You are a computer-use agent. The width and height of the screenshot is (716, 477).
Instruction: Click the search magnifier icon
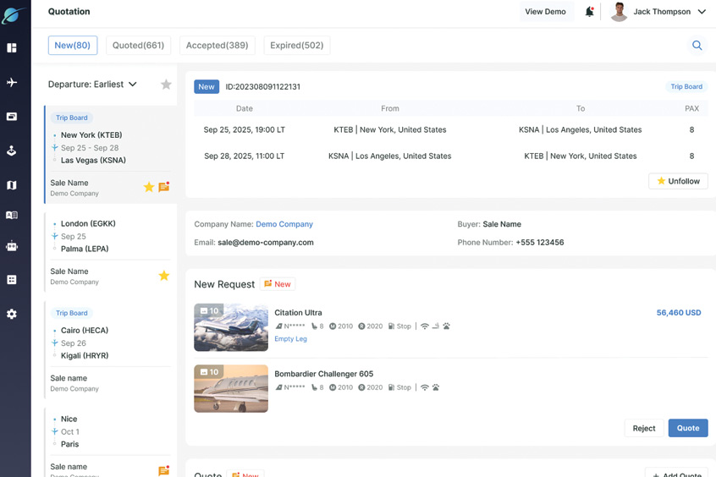[x=697, y=46]
